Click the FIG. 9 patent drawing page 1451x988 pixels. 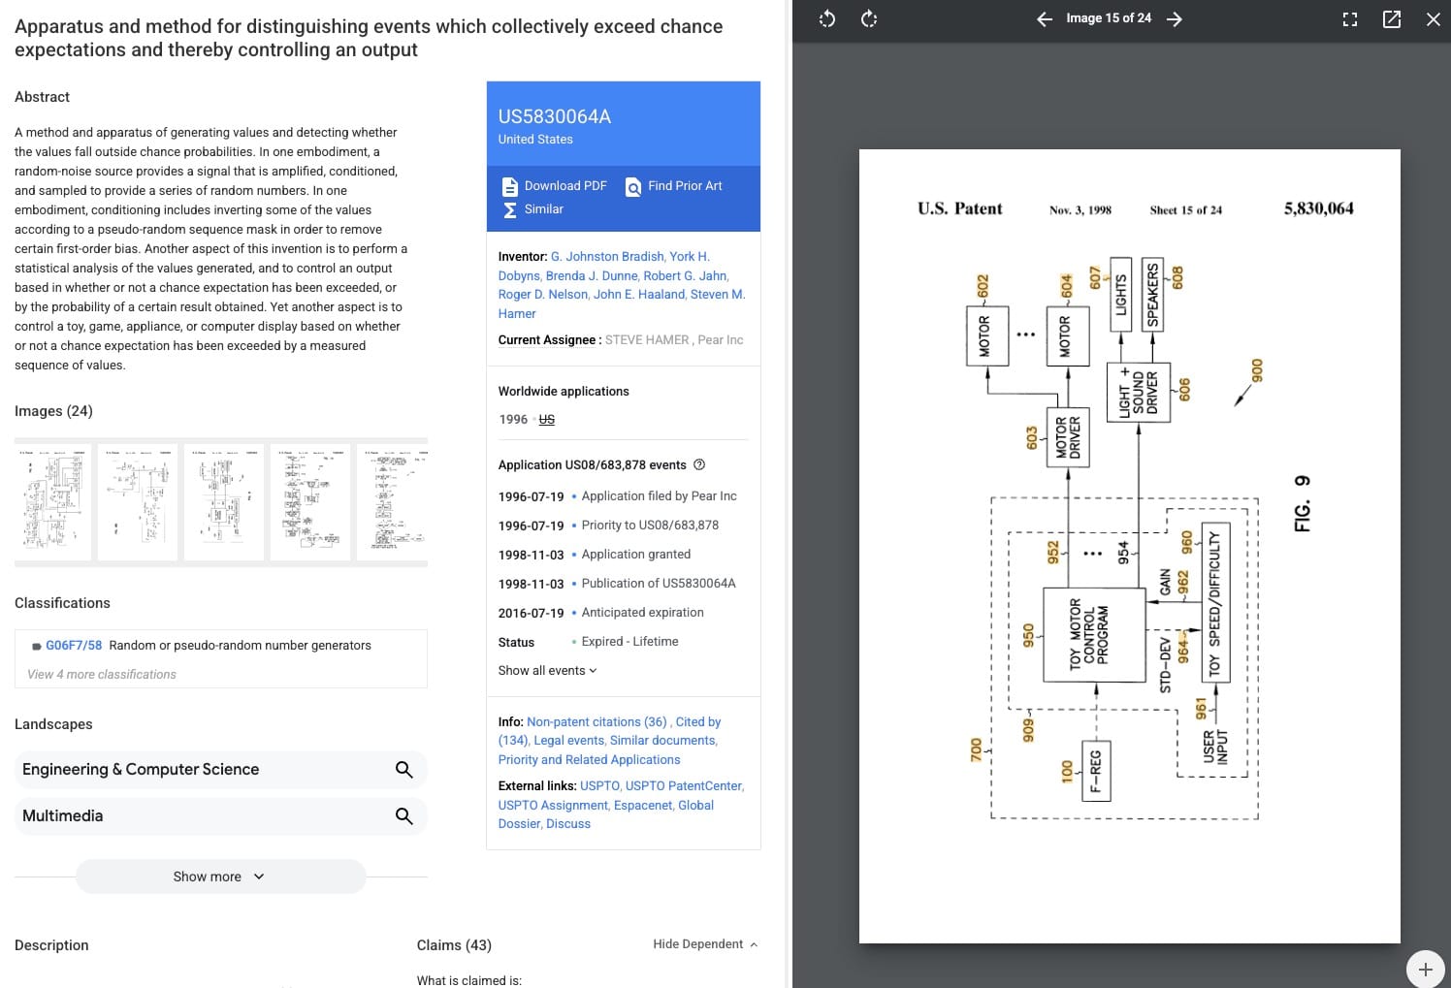[x=1129, y=546]
